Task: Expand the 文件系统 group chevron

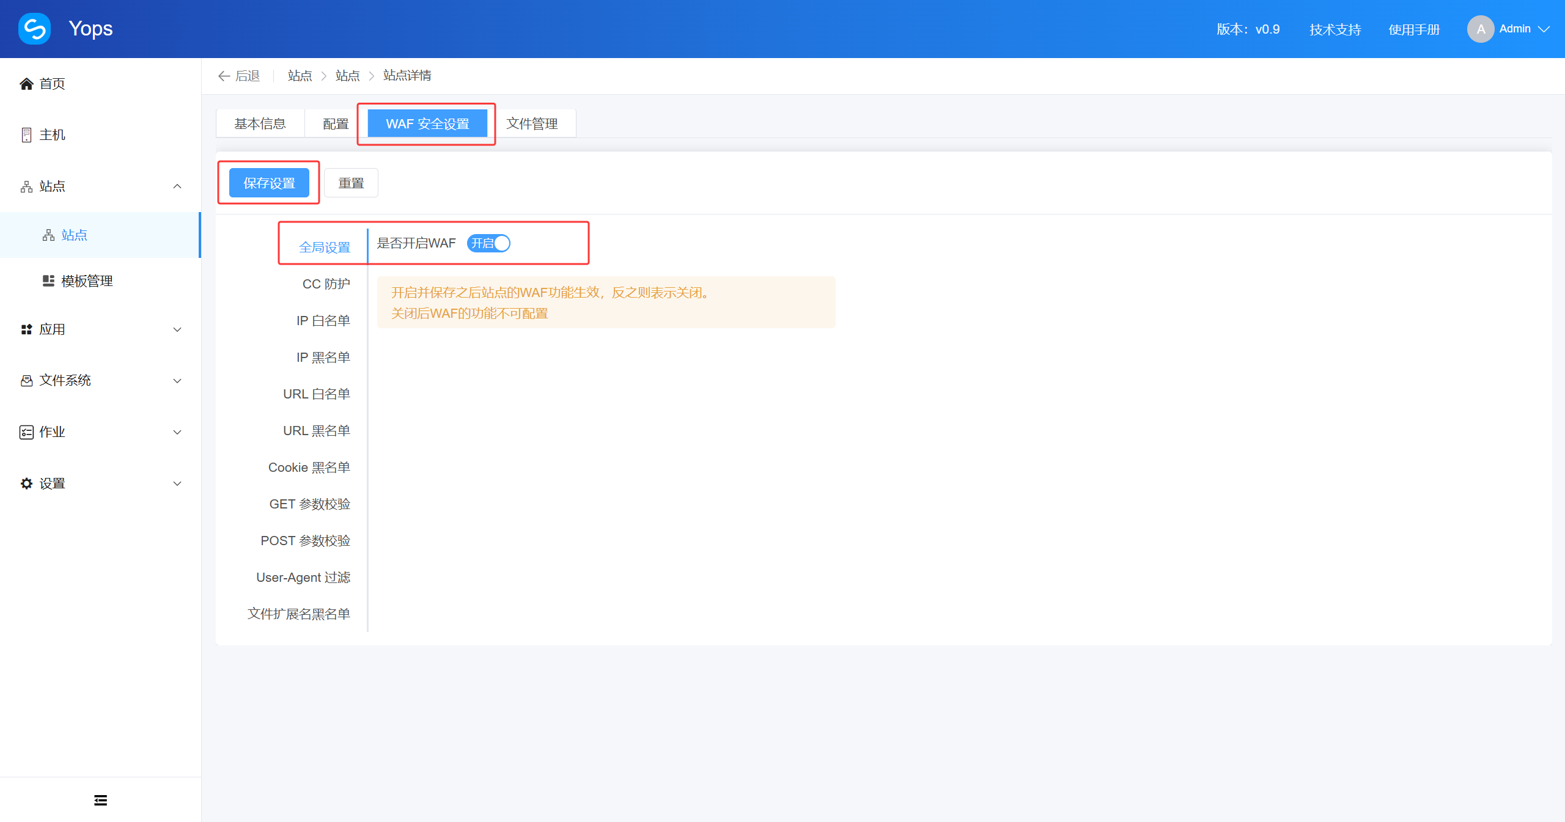Action: pyautogui.click(x=177, y=381)
